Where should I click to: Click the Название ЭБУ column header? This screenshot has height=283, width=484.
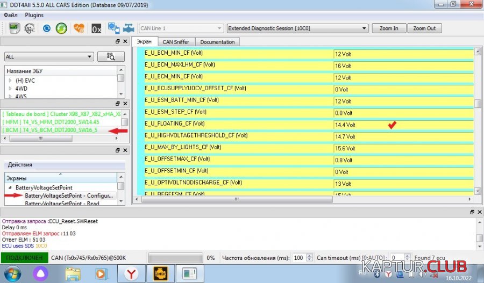click(x=61, y=71)
